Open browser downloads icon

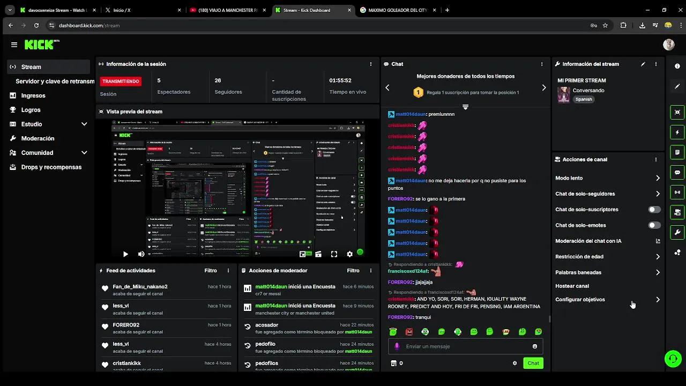pyautogui.click(x=642, y=25)
